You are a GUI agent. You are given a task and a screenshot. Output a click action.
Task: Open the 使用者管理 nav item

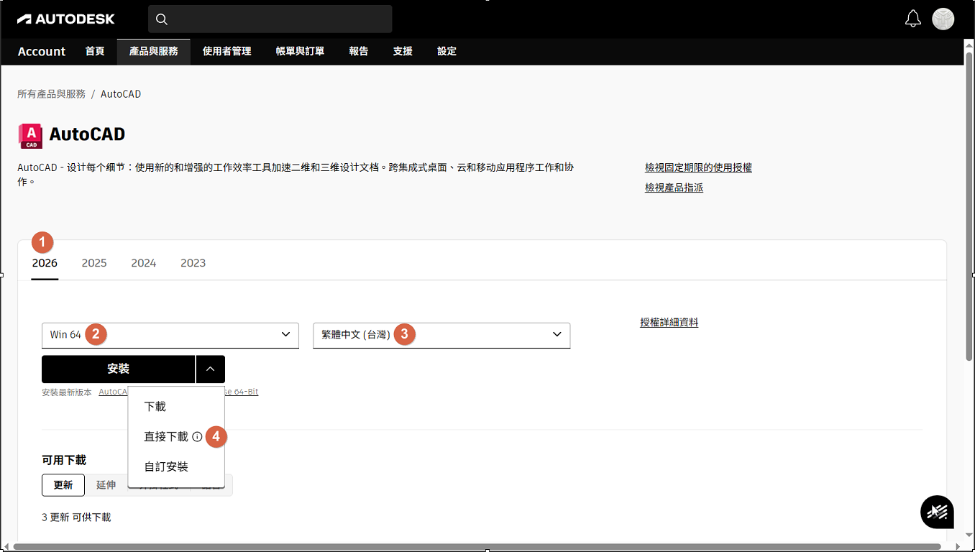227,51
